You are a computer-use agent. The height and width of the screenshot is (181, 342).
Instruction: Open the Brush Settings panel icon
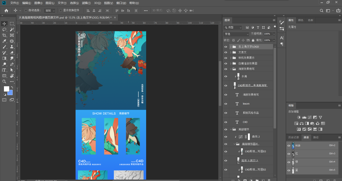282,23
